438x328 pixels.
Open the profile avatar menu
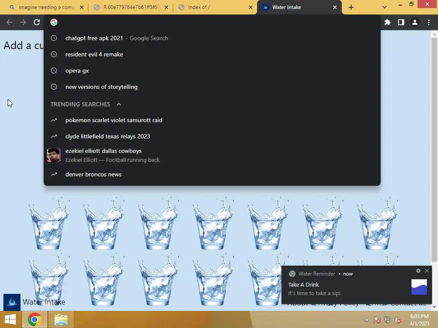pyautogui.click(x=415, y=22)
